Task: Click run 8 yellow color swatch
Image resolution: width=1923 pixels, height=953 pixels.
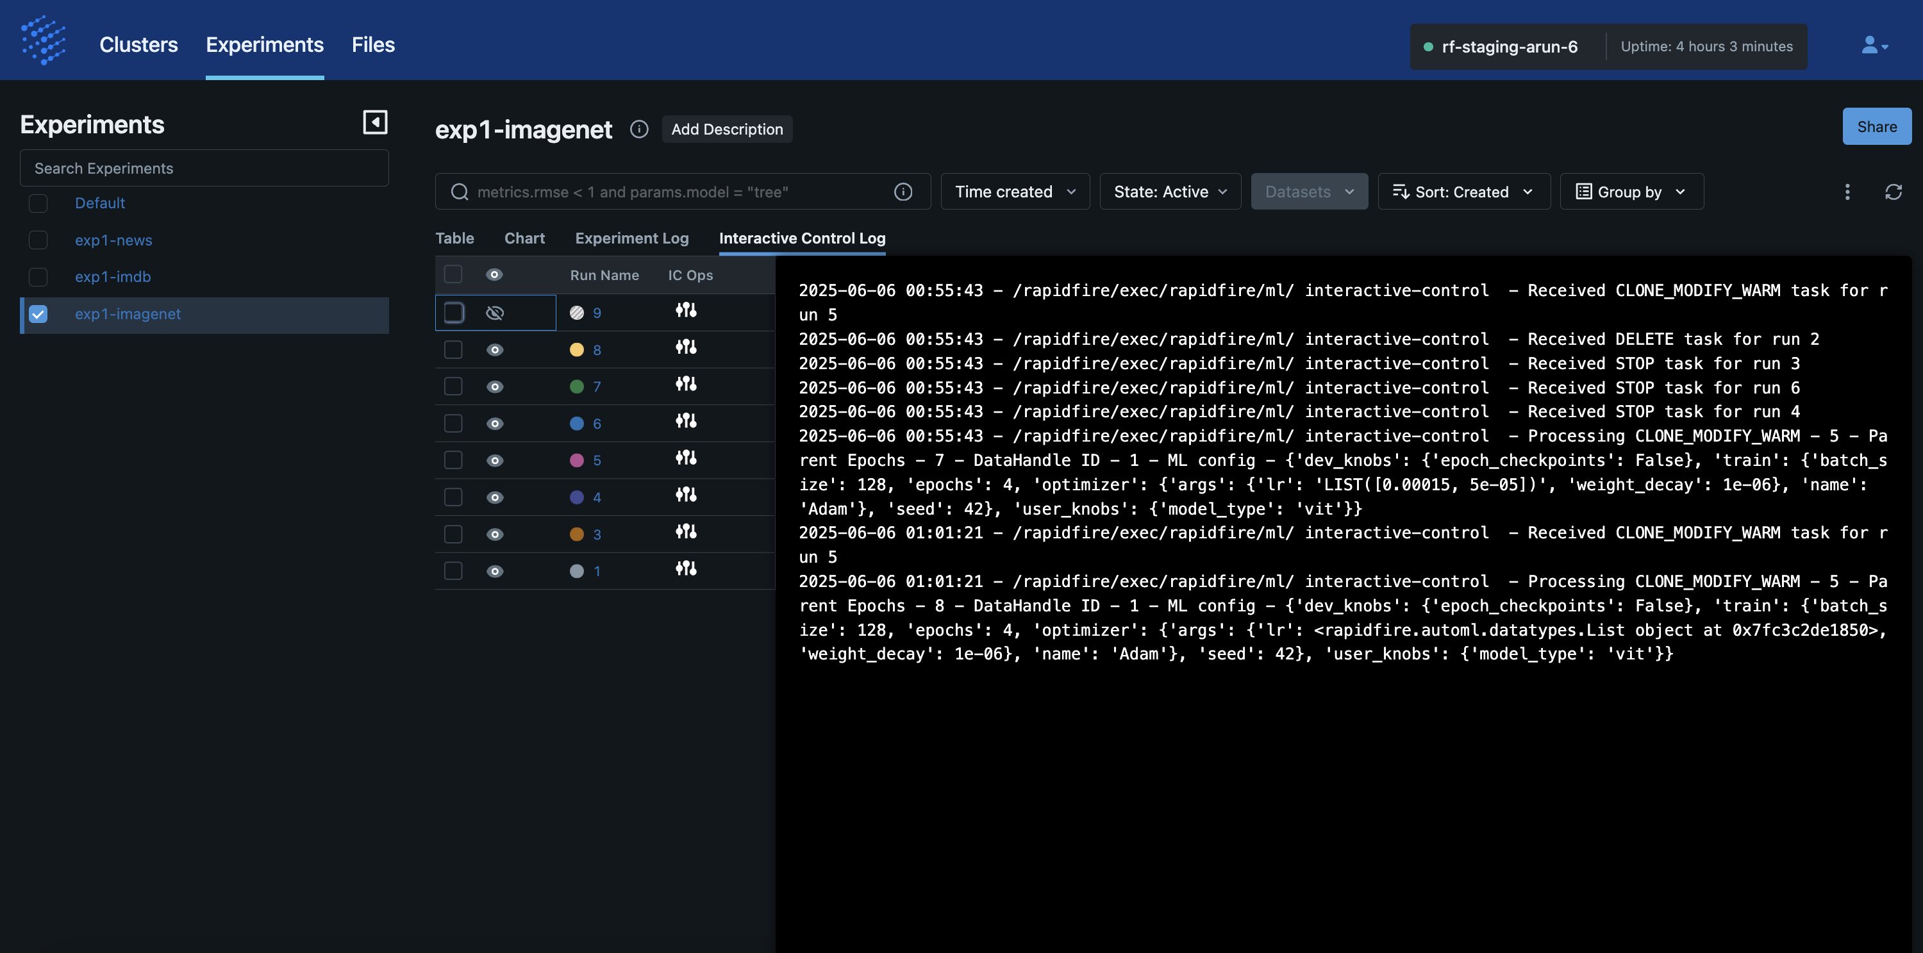Action: pos(576,350)
